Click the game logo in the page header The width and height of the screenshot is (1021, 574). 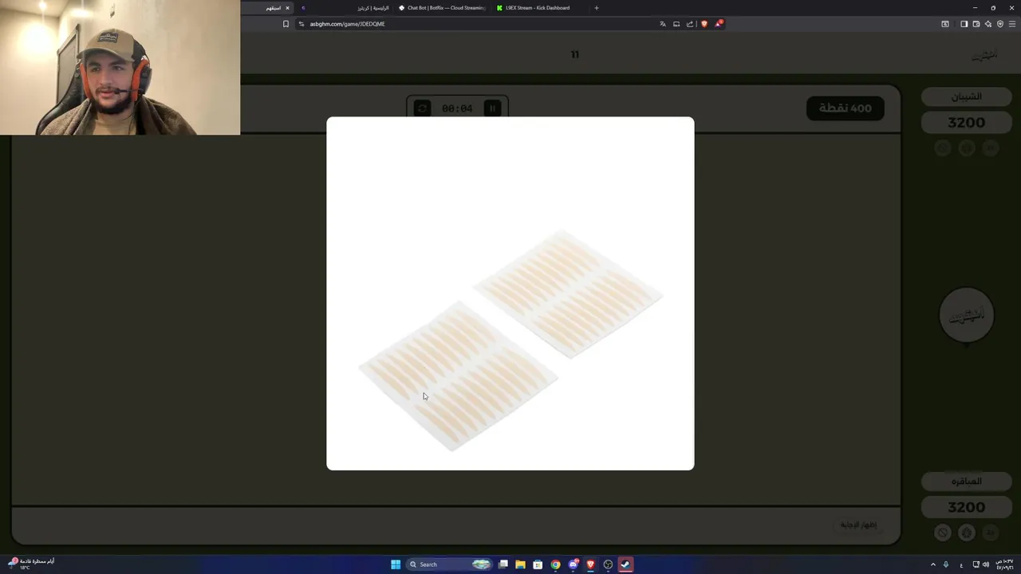[984, 55]
